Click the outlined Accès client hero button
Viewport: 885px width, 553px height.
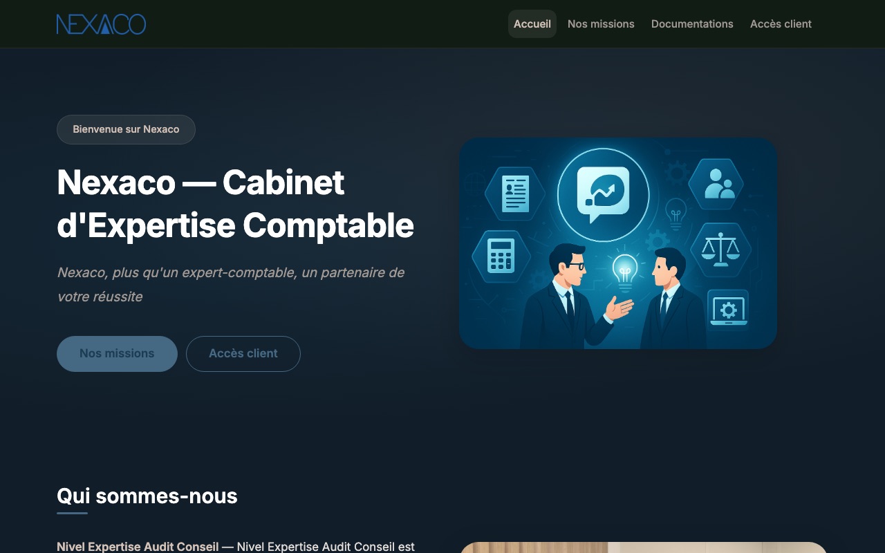coord(243,354)
